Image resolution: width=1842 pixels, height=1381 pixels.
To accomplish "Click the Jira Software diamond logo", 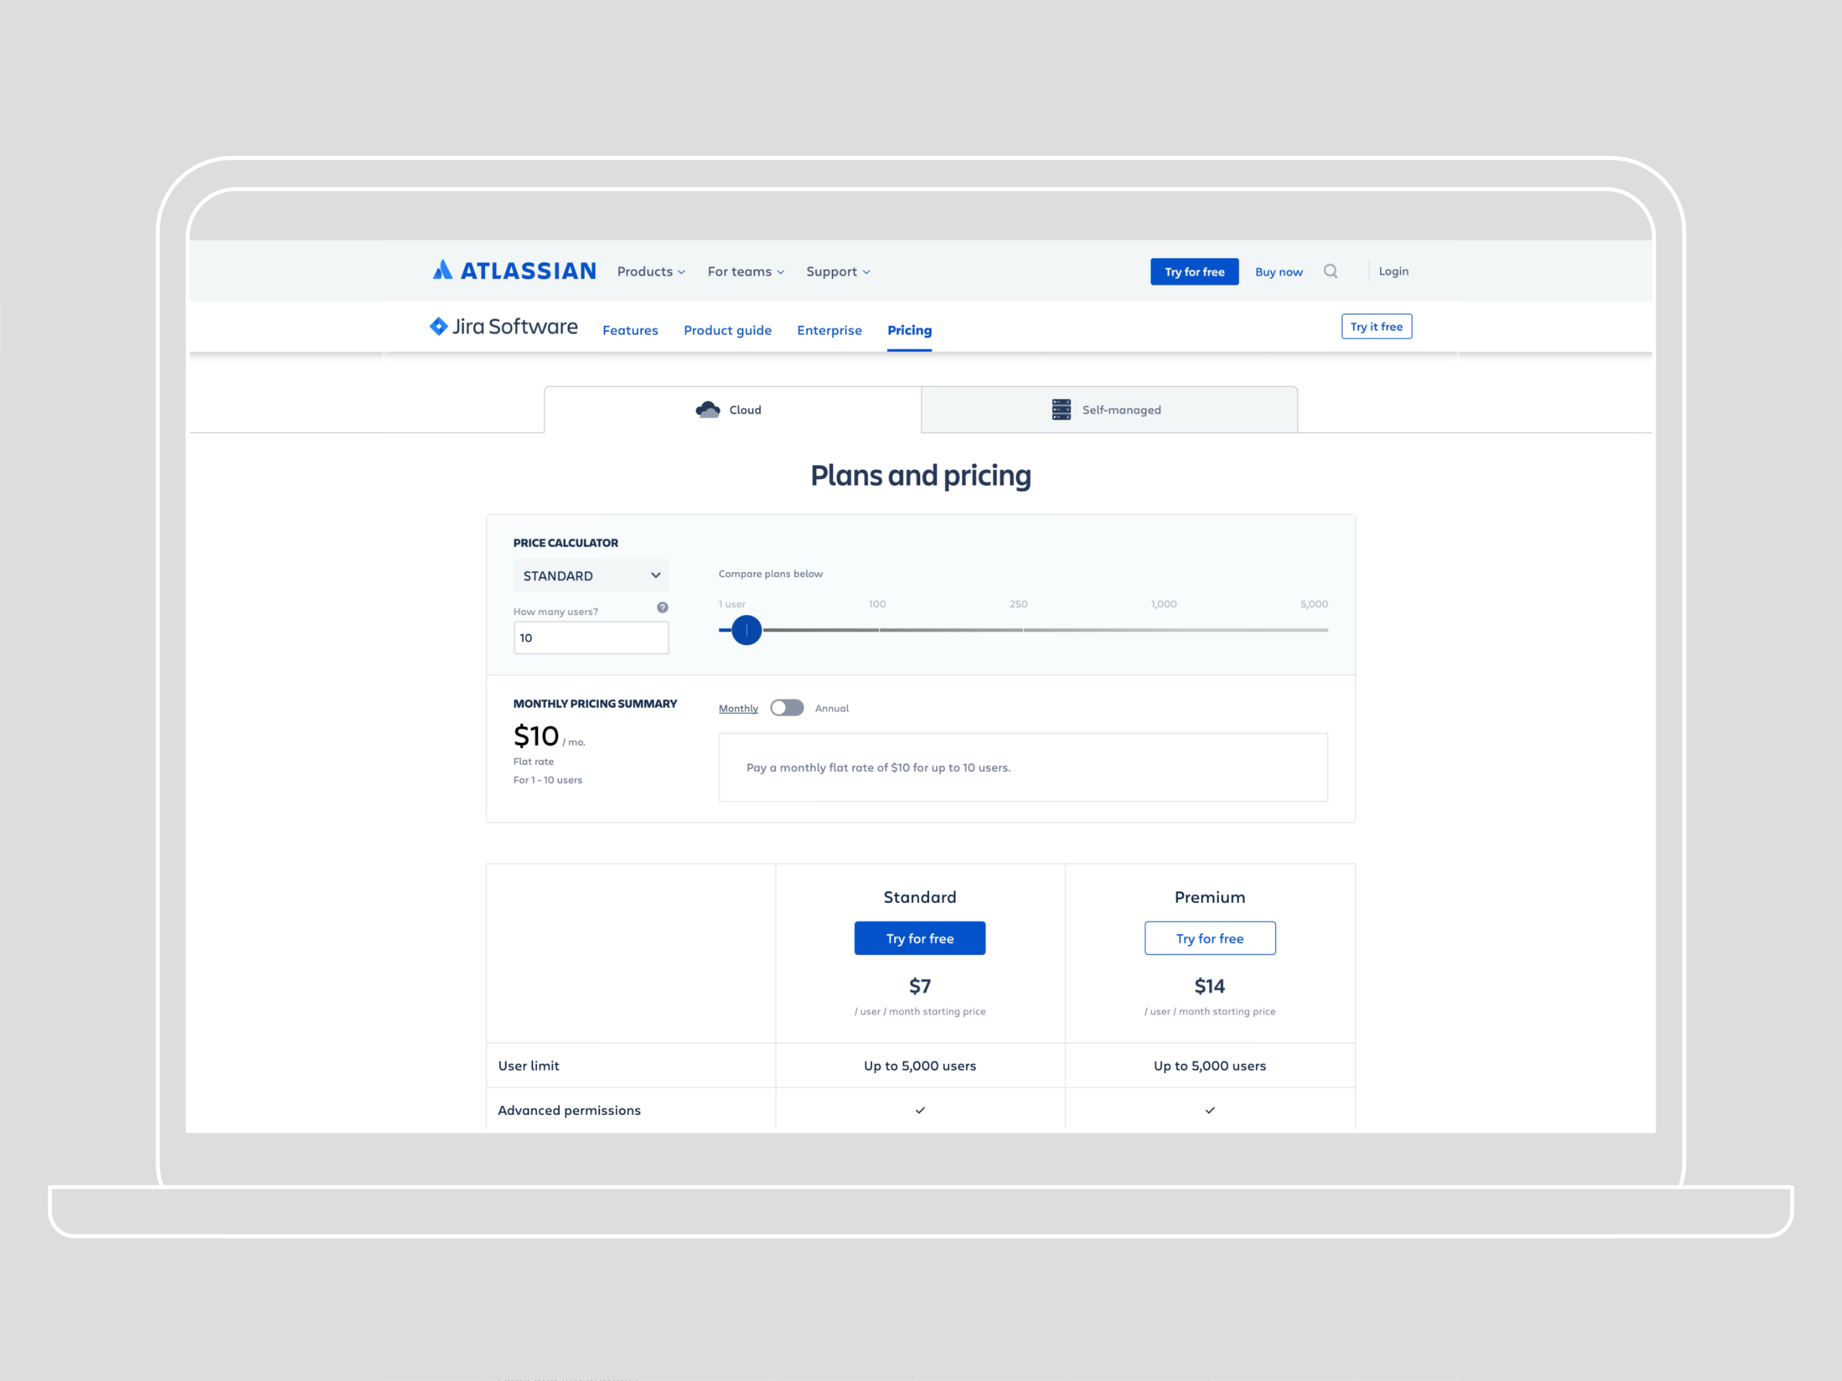I will coord(439,327).
